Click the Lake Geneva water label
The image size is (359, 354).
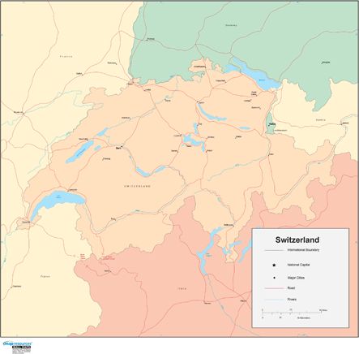coord(58,196)
